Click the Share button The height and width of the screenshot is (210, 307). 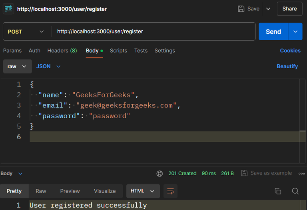coord(289,9)
